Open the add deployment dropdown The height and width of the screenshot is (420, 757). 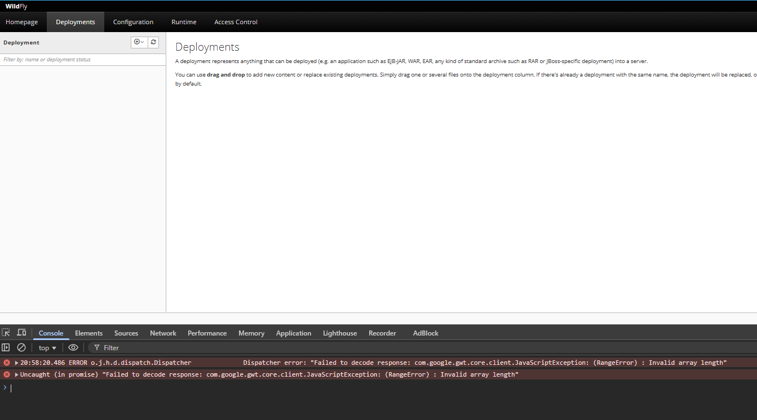pos(139,42)
